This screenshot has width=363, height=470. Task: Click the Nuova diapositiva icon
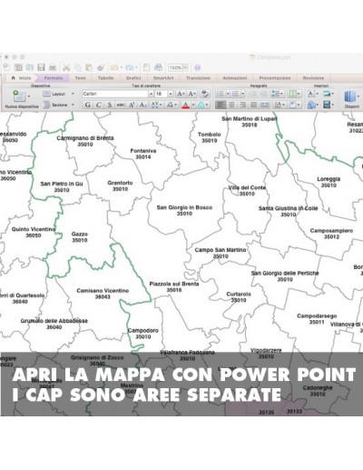pyautogui.click(x=19, y=96)
